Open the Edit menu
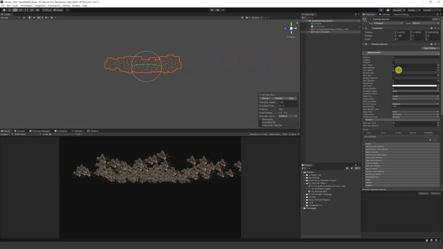The height and width of the screenshot is (249, 443). [x=8, y=6]
